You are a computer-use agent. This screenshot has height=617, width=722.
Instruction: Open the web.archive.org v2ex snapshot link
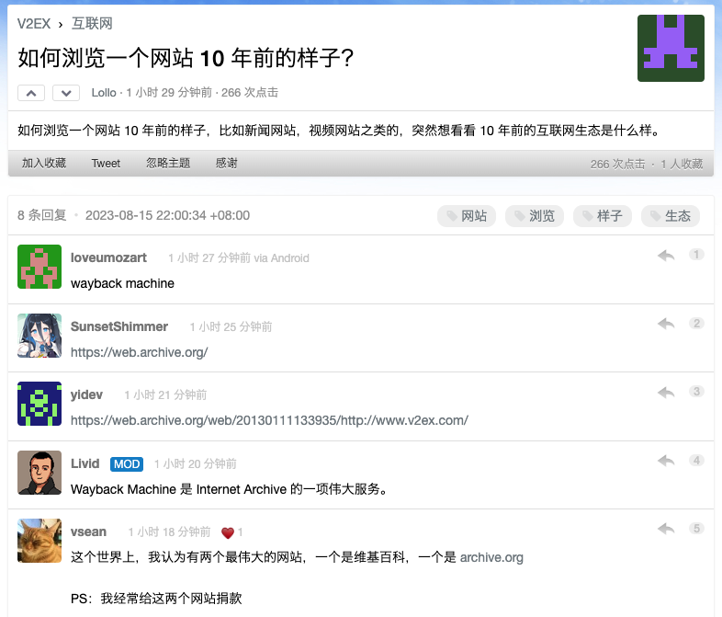[x=269, y=420]
